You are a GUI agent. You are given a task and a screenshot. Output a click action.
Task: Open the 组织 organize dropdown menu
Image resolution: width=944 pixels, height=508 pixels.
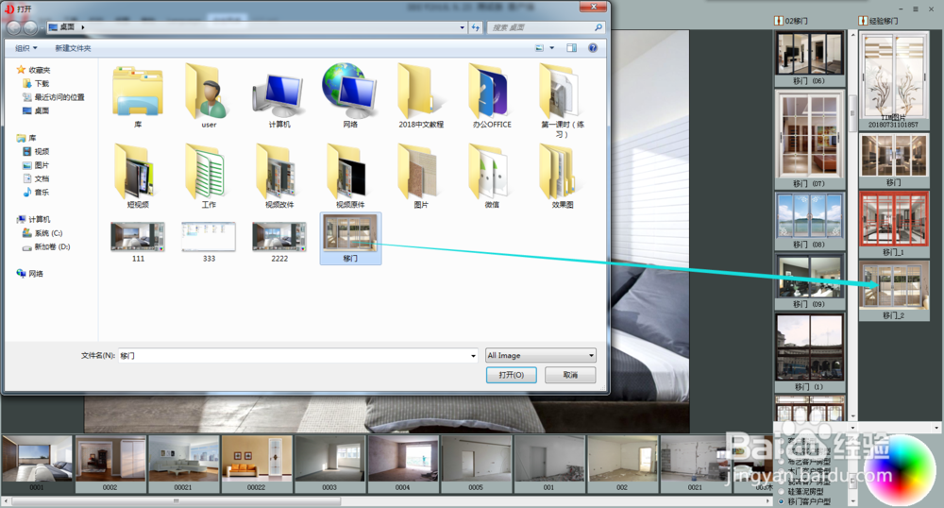(25, 48)
